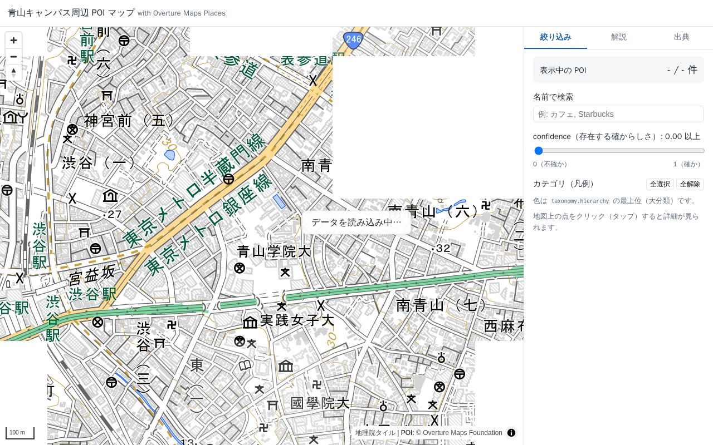Click the 青山学院大 label on map
Image resolution: width=713 pixels, height=445 pixels.
274,251
